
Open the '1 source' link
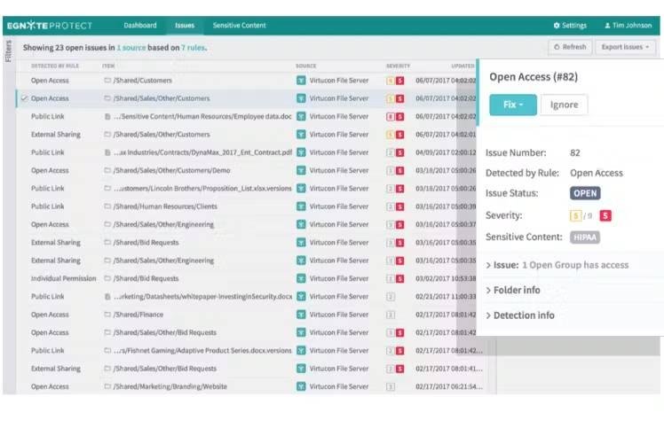[x=131, y=48]
